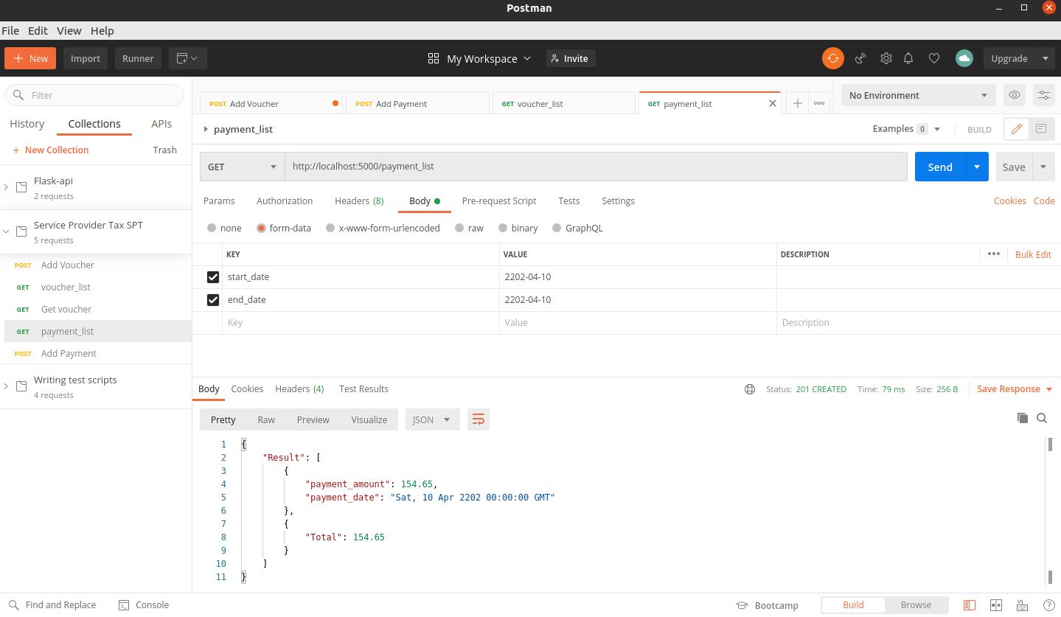Open the Examples dropdown
Viewport: 1061px width, 617px height.
906,129
